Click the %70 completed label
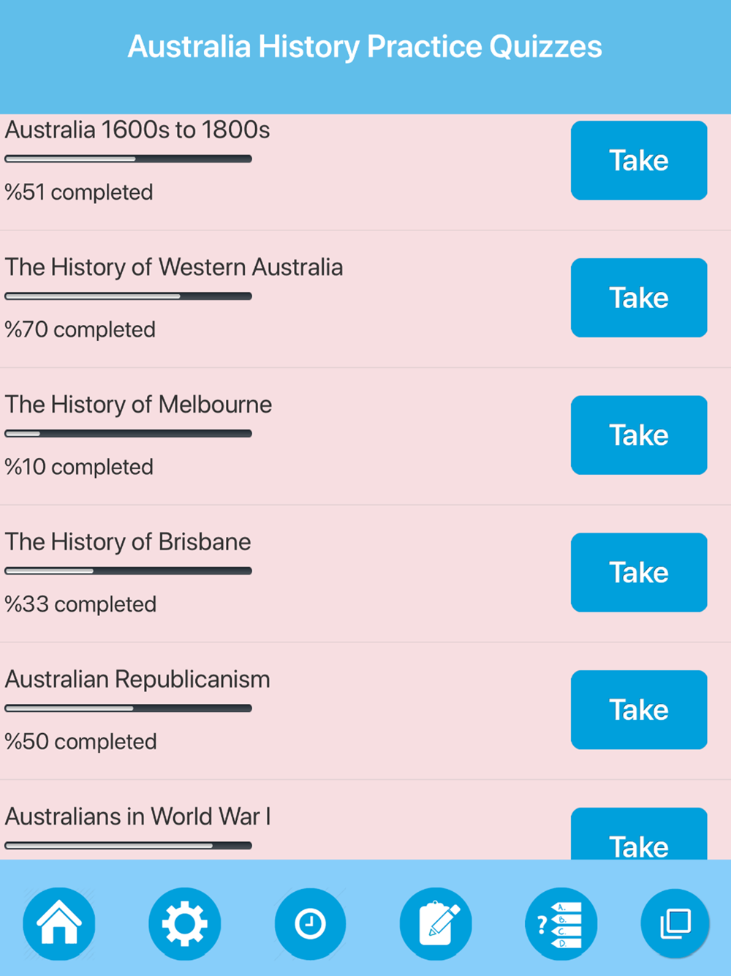 click(80, 330)
